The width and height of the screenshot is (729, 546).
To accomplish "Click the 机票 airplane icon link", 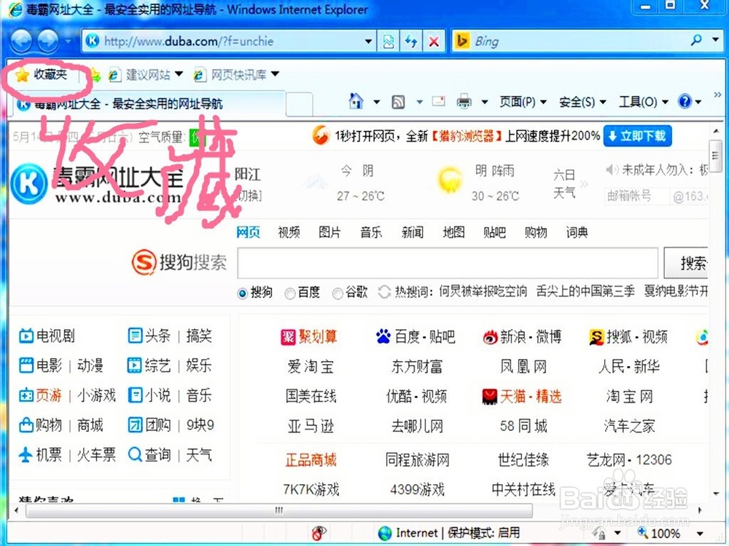I will click(x=40, y=454).
